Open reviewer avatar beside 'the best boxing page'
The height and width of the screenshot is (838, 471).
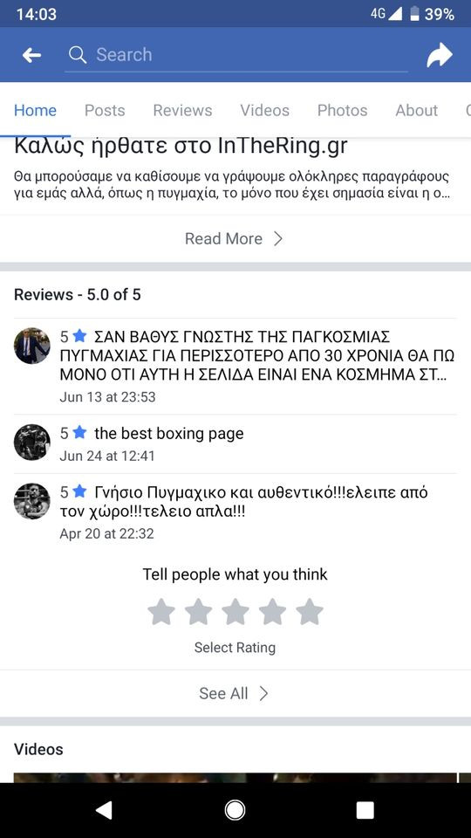point(32,443)
